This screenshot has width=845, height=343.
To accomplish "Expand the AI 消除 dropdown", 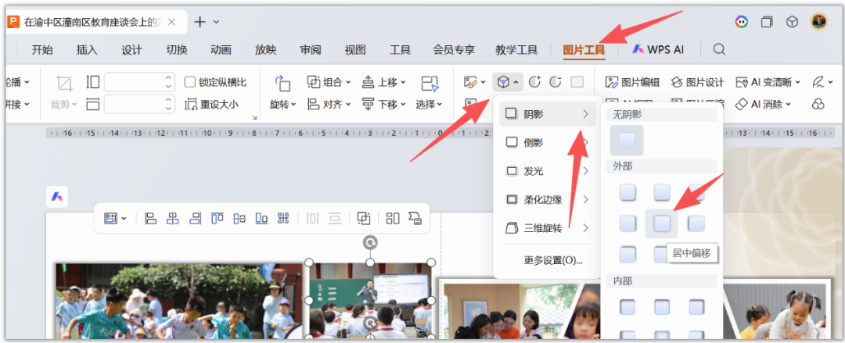I will click(x=788, y=104).
